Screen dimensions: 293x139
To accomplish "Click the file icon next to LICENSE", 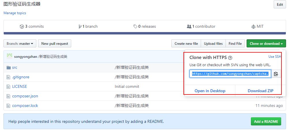I will 8,87.
